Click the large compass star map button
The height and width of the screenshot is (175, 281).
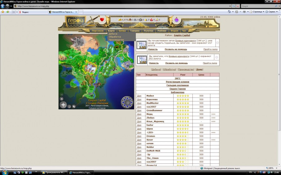[63, 105]
